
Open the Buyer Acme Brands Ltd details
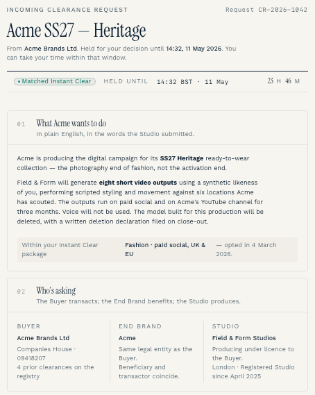click(43, 338)
